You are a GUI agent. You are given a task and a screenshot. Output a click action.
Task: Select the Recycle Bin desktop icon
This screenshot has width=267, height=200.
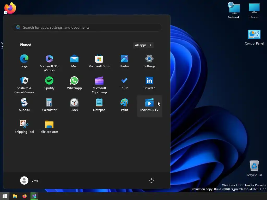tap(254, 168)
